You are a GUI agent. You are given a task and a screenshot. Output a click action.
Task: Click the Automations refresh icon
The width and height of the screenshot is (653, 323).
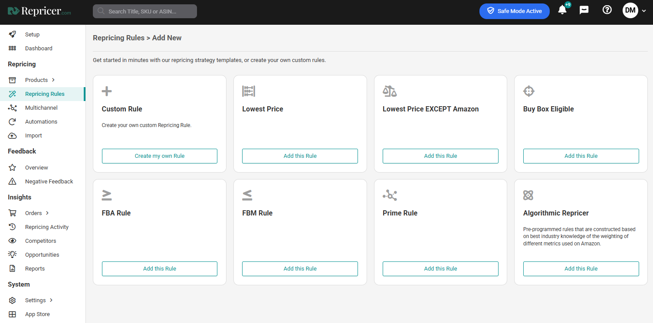pos(13,121)
